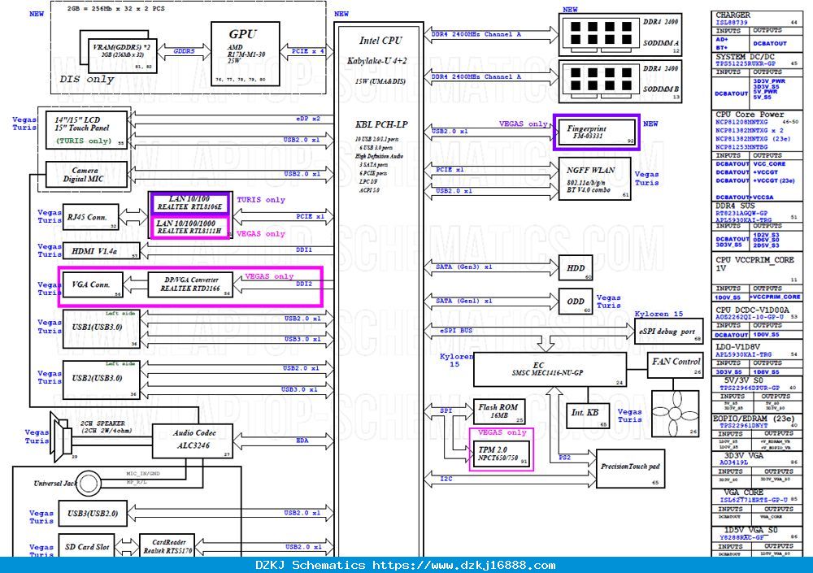Select the Fingerprint FM-03331 block
Image resolution: width=813 pixels, height=573 pixels.
point(596,132)
